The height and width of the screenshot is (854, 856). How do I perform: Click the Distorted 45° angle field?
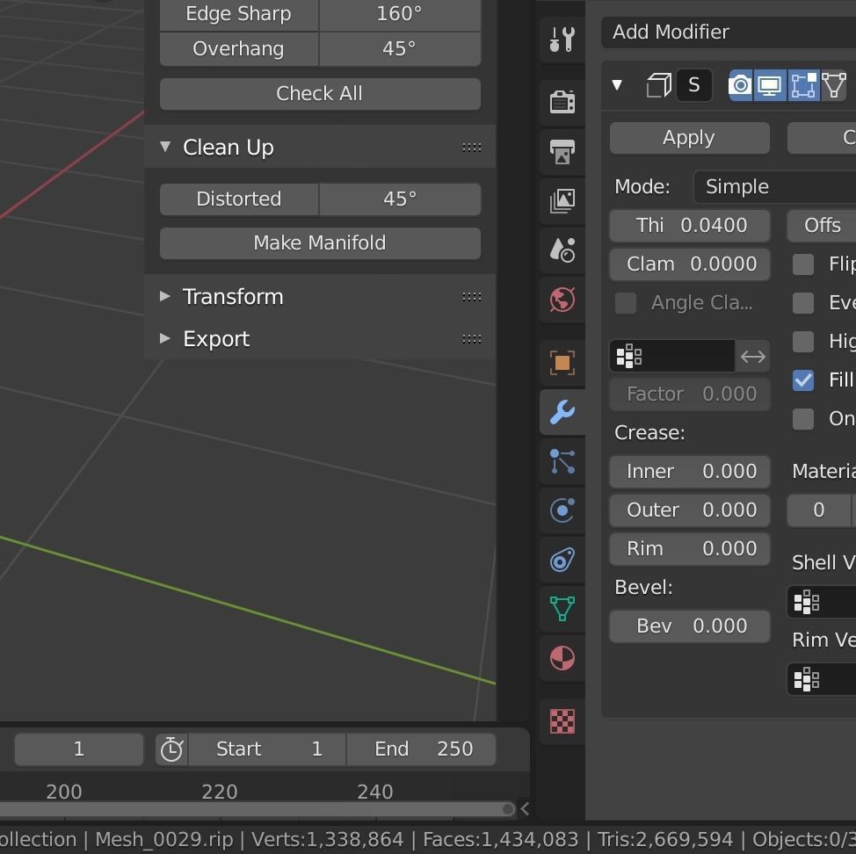point(400,199)
